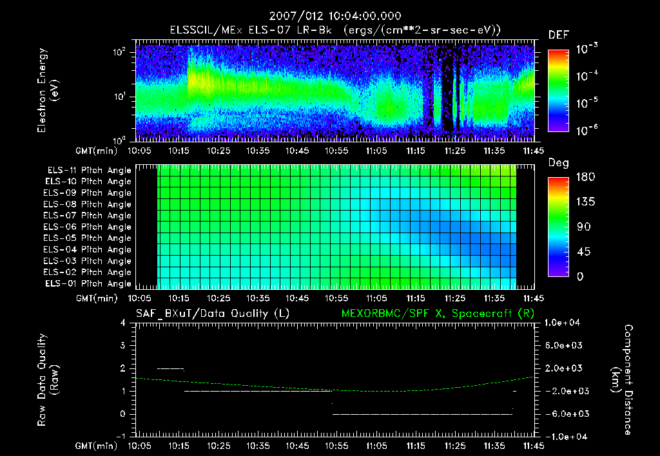Image resolution: width=660 pixels, height=456 pixels.
Task: Click the 90 value on the Deg scale
Action: click(x=584, y=227)
